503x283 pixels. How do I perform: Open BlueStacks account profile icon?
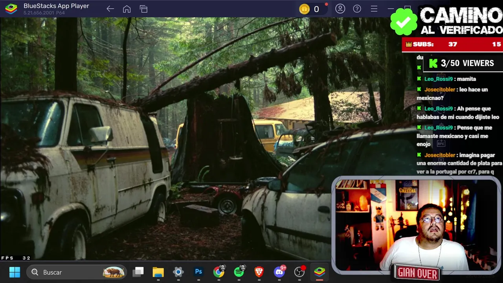(x=340, y=9)
